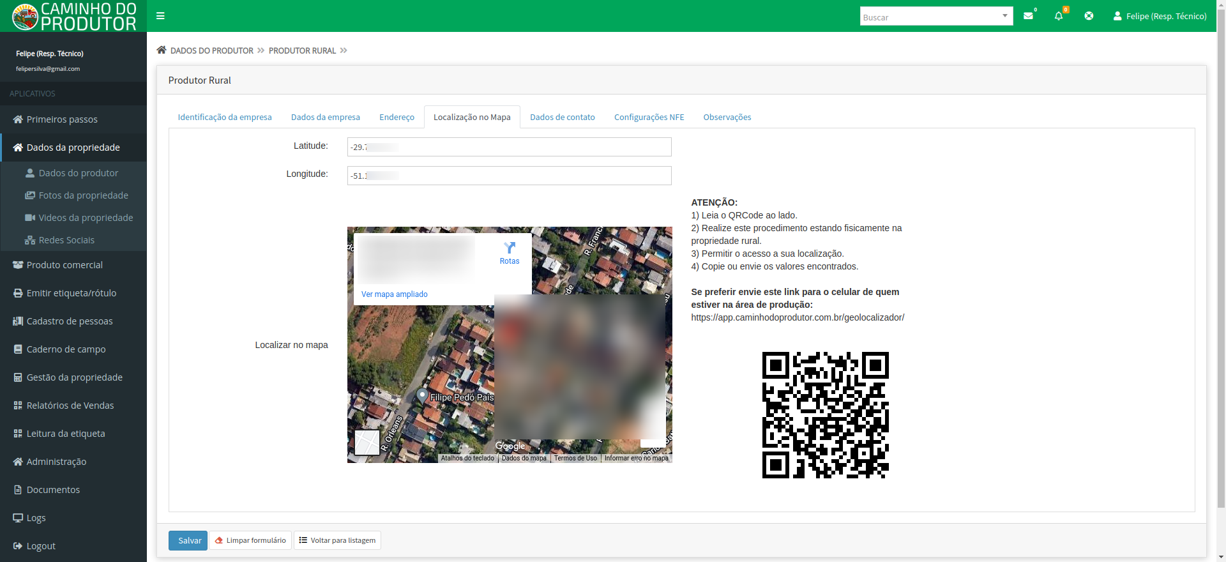Open the envelope messages icon
Image resolution: width=1226 pixels, height=562 pixels.
1028,16
